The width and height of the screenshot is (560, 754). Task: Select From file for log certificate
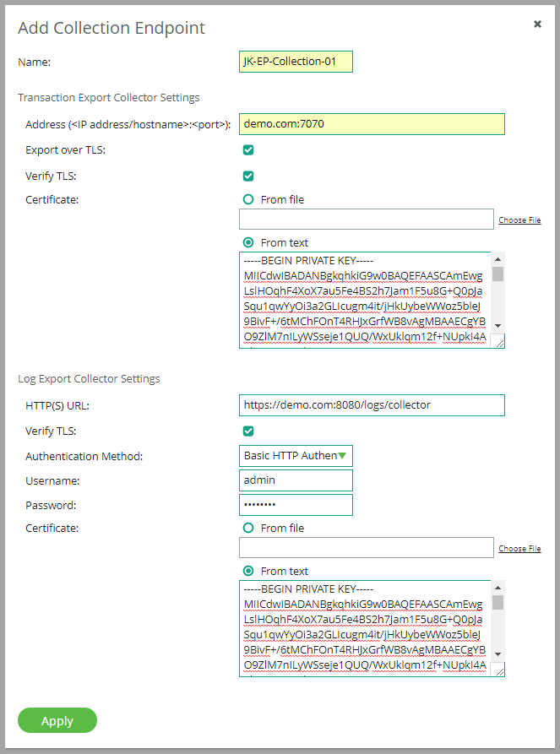pyautogui.click(x=249, y=528)
